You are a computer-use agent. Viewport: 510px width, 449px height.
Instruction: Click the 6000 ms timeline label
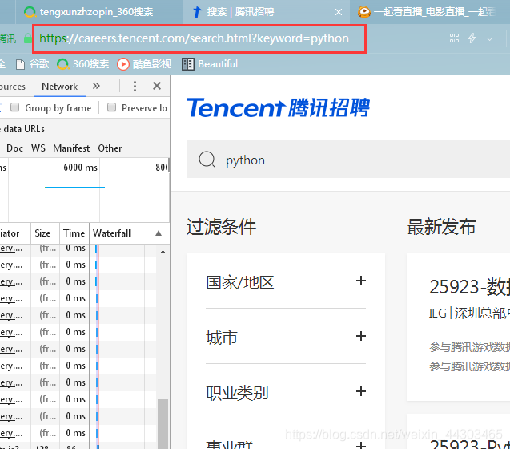(80, 168)
